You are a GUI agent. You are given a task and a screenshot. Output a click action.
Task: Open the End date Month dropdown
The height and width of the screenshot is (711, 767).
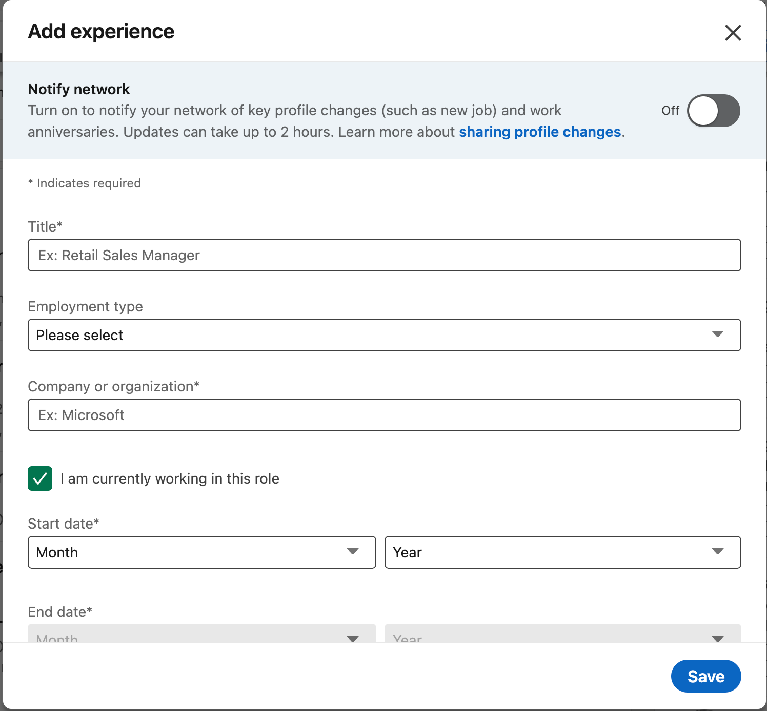click(x=201, y=639)
